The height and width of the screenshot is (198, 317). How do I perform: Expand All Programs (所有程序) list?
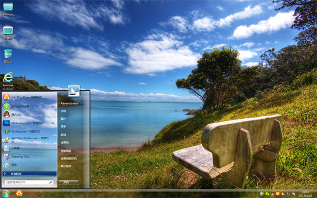pyautogui.click(x=30, y=174)
